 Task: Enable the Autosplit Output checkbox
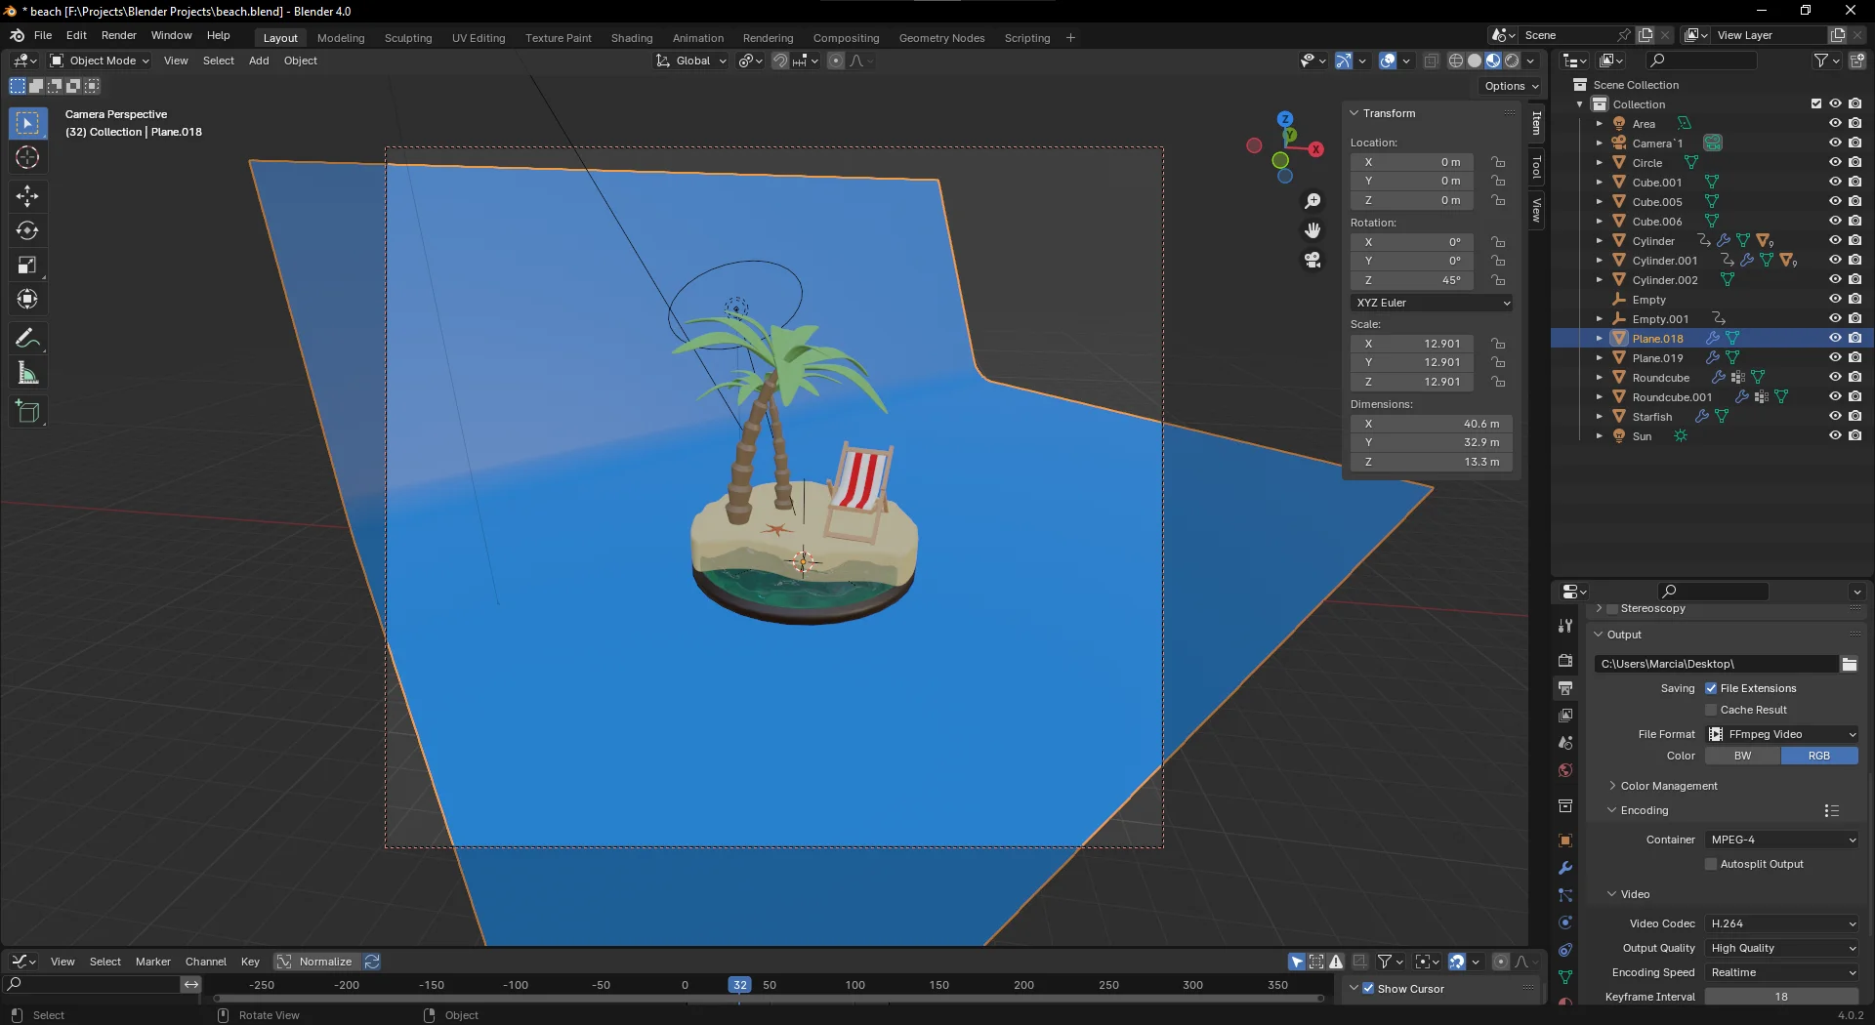coord(1711,864)
